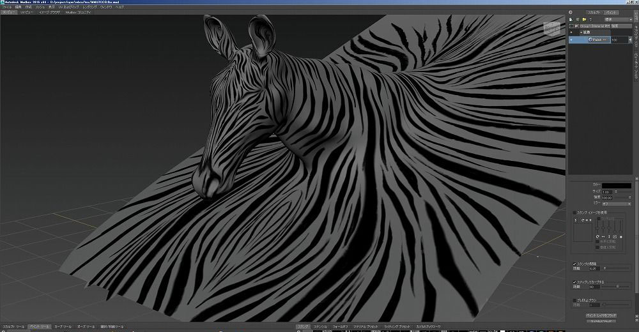Open the 標準 layer mode dropdown

[x=618, y=20]
